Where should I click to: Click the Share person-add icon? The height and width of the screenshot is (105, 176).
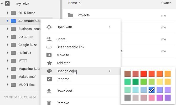tap(49, 39)
